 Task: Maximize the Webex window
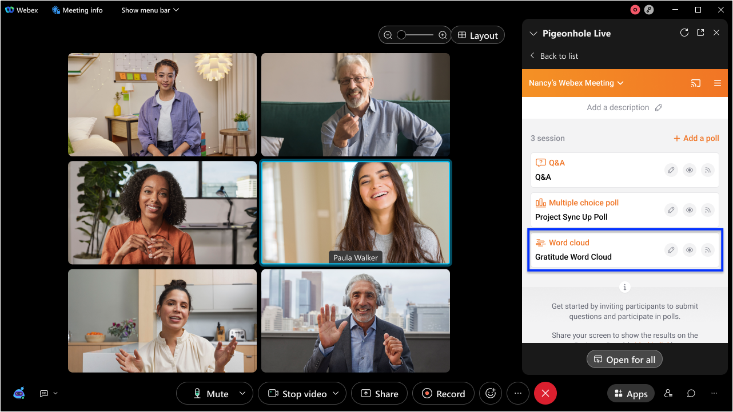(698, 10)
